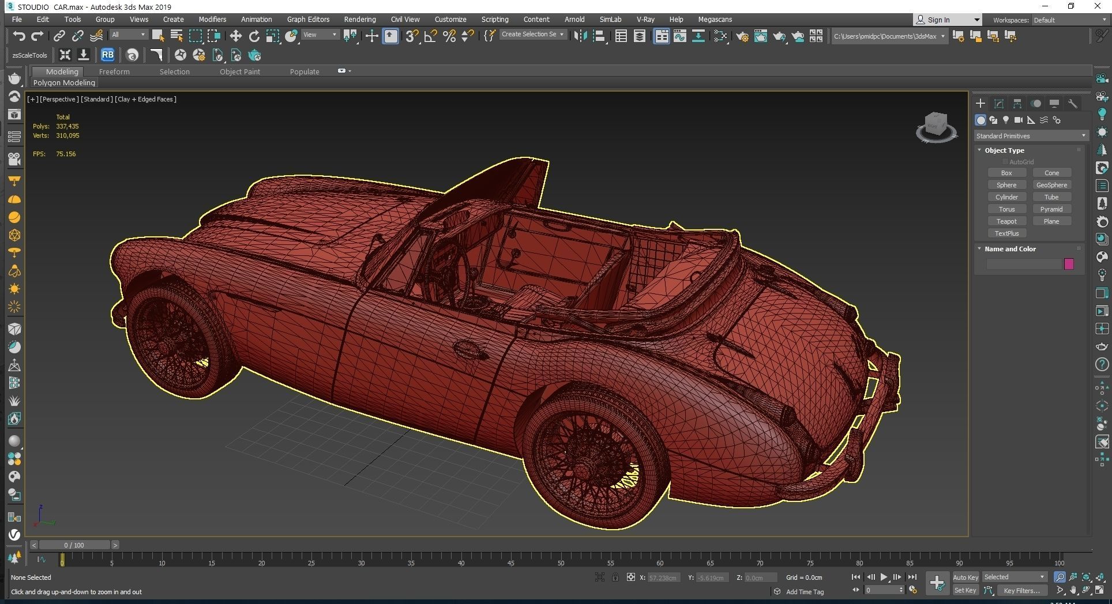Open Select by Name dialog icon
This screenshot has width=1112, height=604.
point(176,36)
